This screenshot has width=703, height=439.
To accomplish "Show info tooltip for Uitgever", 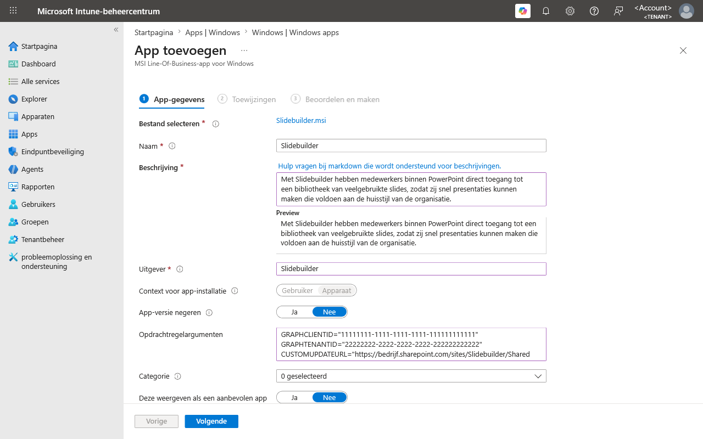I will (x=180, y=269).
